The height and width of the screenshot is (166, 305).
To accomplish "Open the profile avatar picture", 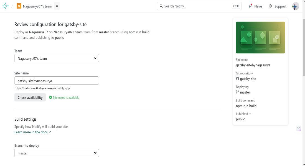I will pos(295,6).
